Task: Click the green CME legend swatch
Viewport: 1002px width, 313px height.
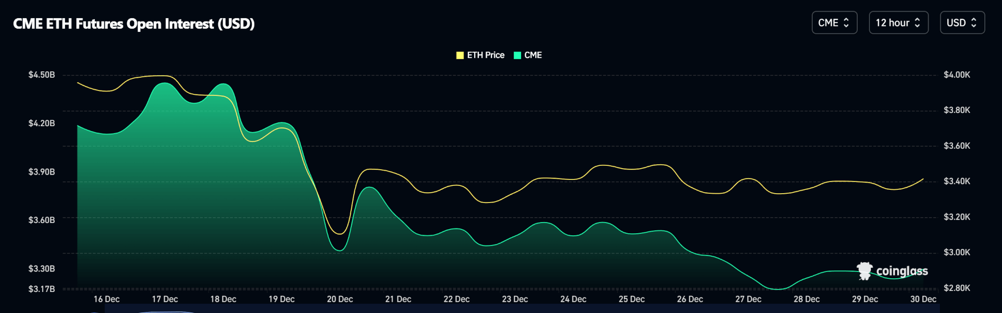Action: 517,55
